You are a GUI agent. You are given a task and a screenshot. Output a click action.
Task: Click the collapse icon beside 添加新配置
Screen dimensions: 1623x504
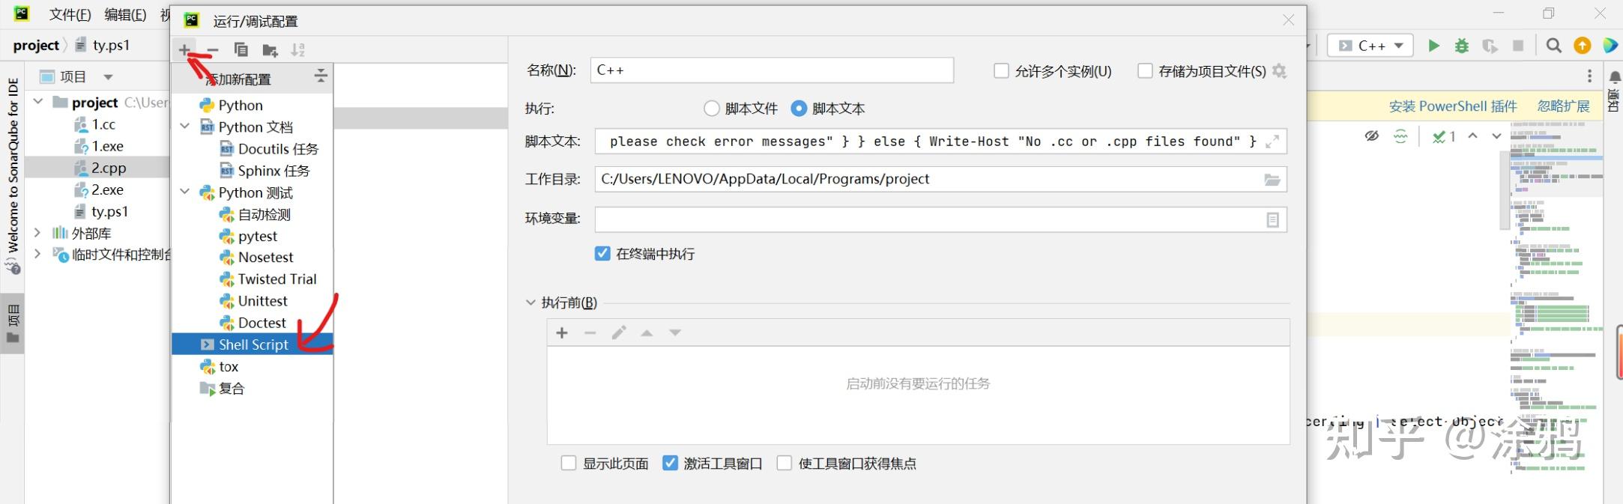321,76
